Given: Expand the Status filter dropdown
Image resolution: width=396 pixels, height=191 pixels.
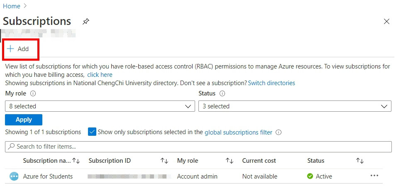Looking at the screenshot, I should (x=295, y=106).
